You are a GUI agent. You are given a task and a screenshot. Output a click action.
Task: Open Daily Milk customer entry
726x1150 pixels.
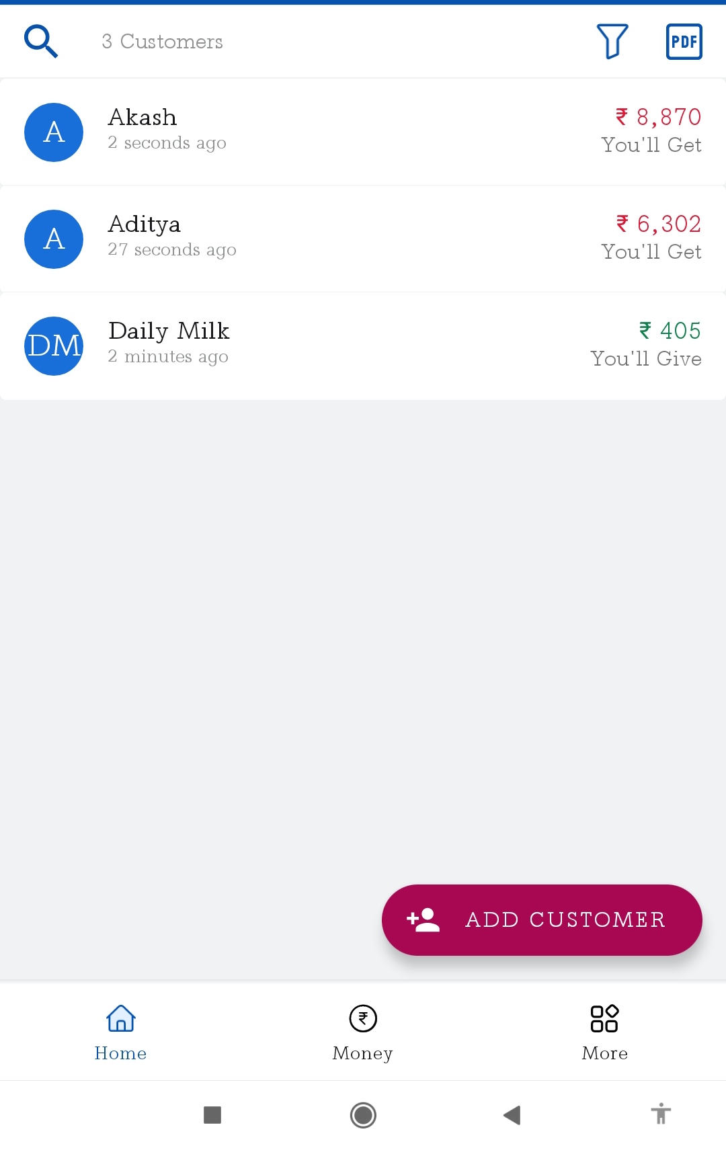[x=363, y=346]
